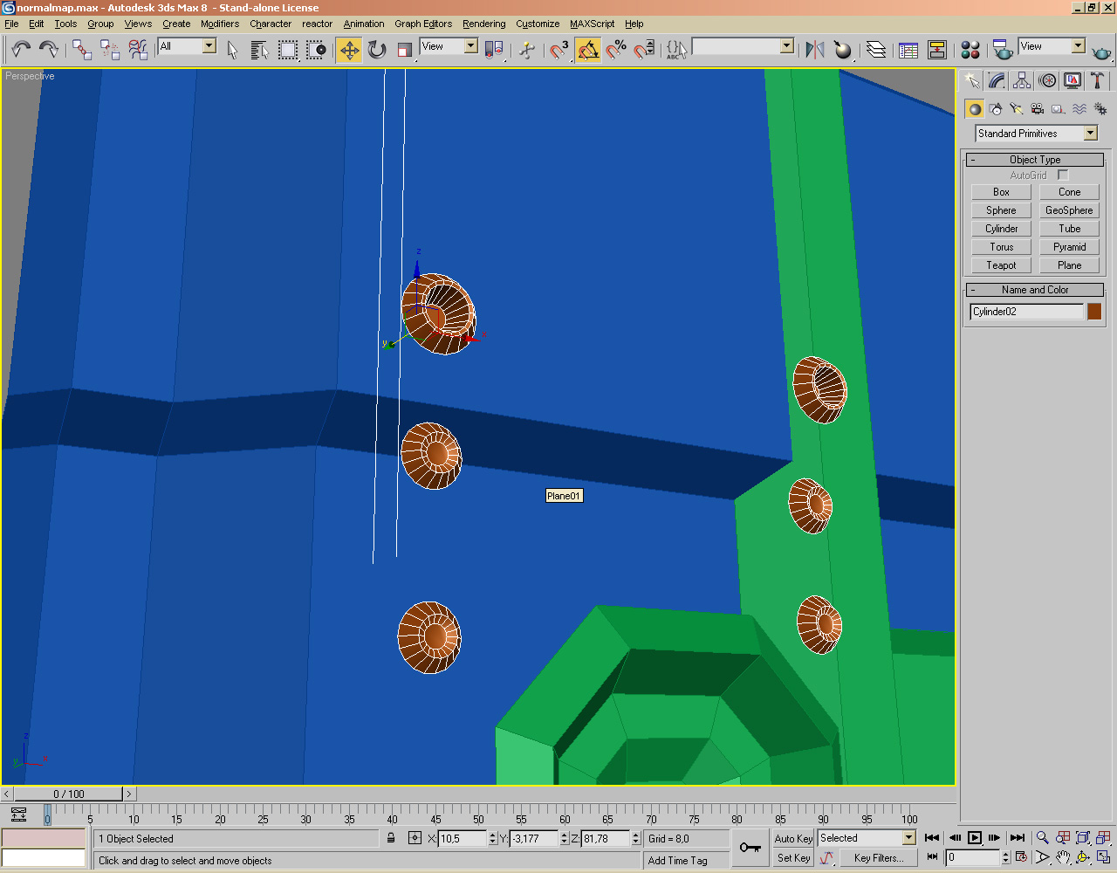Switch to the Lights category in Create panel
Image resolution: width=1117 pixels, height=873 pixels.
click(1016, 108)
